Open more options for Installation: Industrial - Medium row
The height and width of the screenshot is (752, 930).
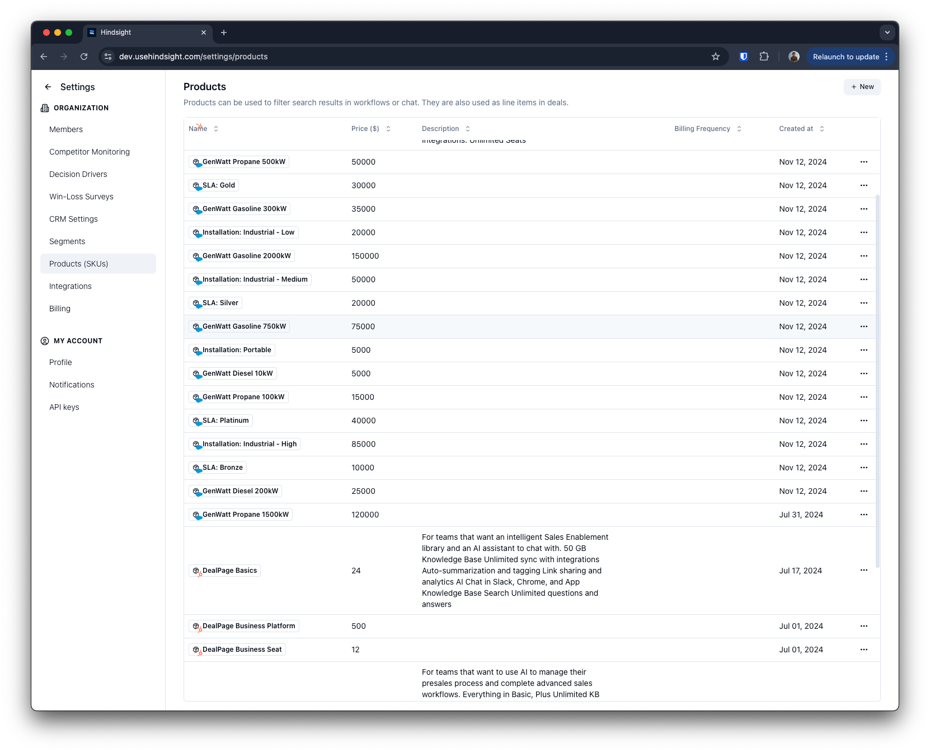tap(864, 279)
